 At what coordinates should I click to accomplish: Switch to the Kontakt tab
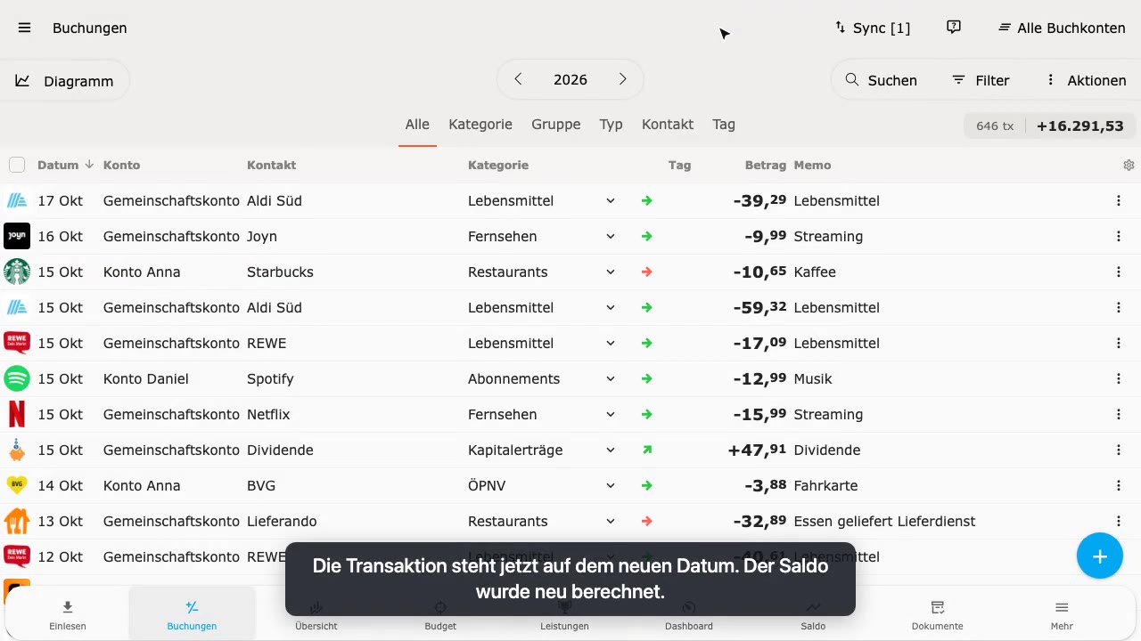coord(668,125)
